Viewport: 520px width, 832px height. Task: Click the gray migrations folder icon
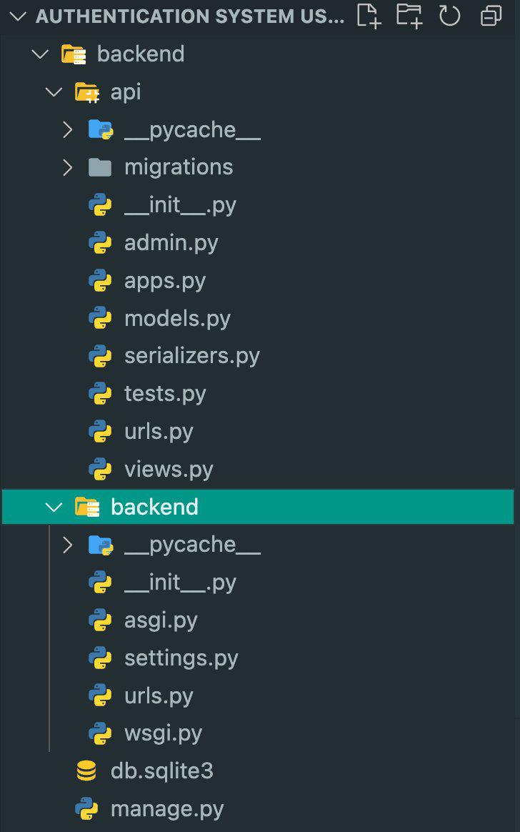pyautogui.click(x=100, y=167)
